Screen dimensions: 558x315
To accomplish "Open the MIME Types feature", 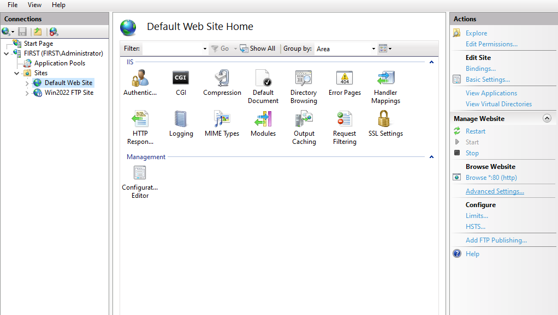I will 222,124.
